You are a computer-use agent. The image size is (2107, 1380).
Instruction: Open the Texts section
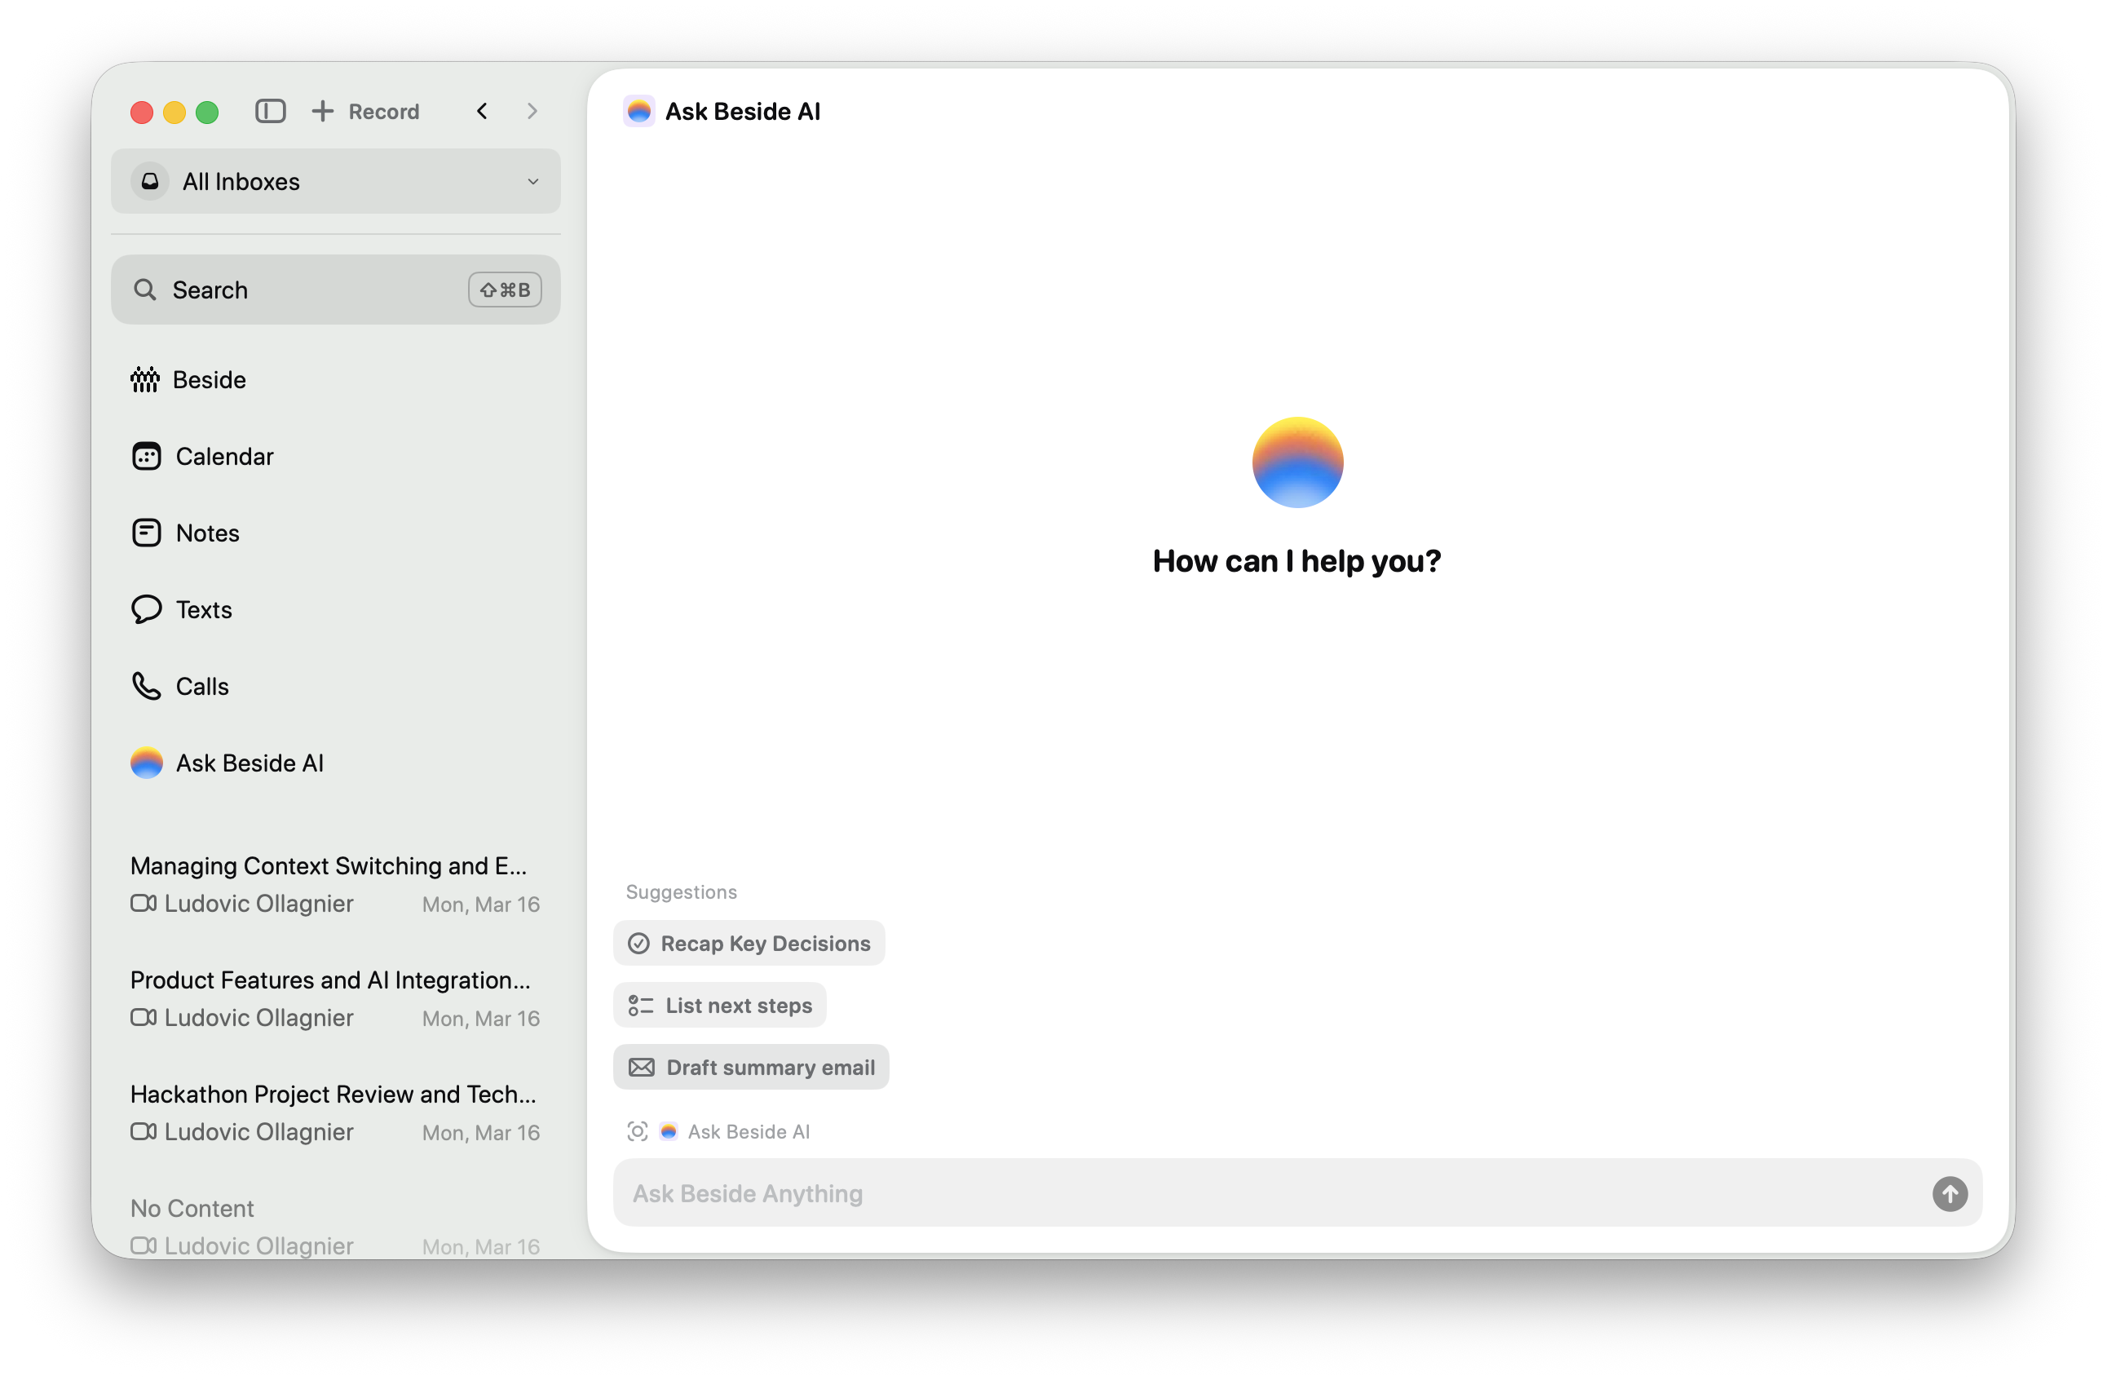(x=335, y=609)
